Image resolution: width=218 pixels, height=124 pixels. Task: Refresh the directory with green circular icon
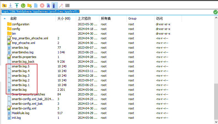pos(23,5)
